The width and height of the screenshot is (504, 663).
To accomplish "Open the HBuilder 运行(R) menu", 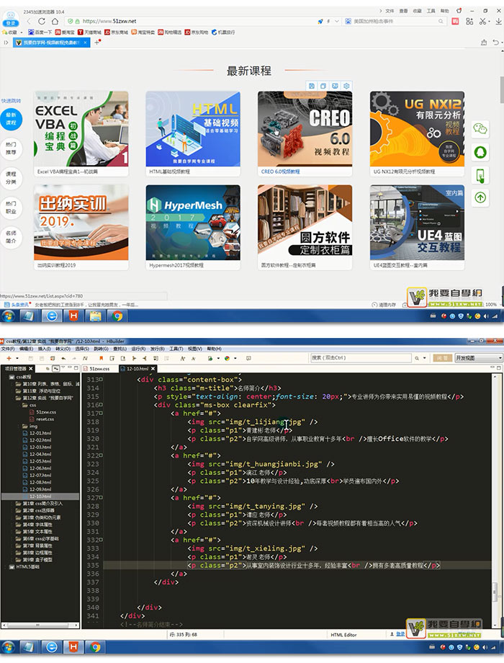I will coord(138,349).
